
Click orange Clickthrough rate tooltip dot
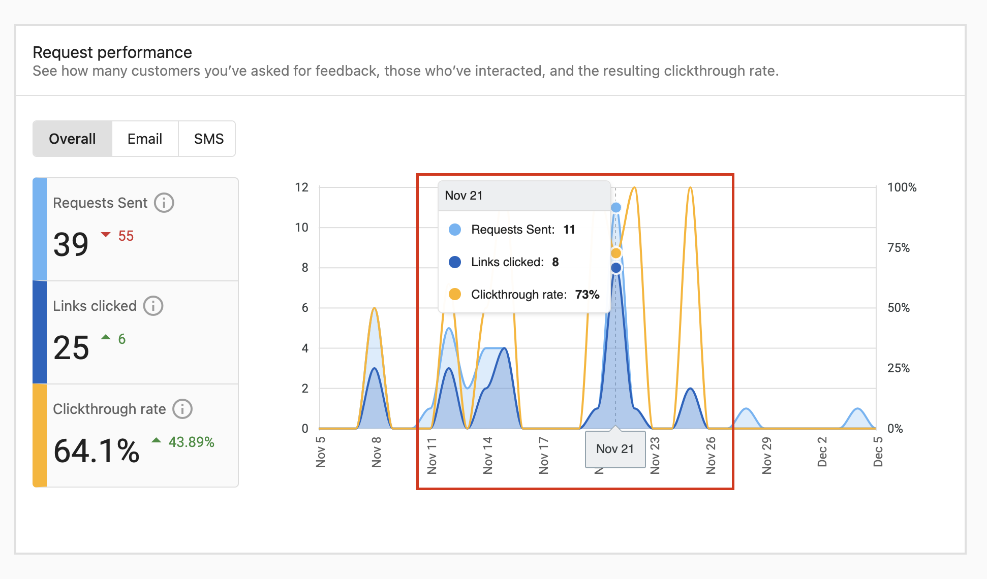pos(455,295)
